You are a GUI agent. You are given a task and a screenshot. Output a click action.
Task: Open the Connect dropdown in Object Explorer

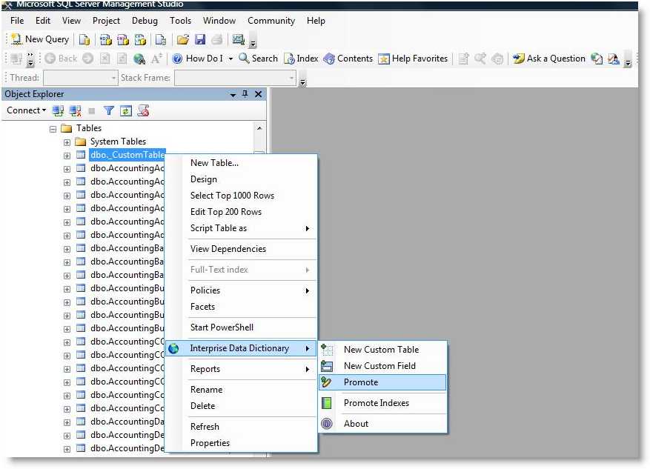click(26, 110)
